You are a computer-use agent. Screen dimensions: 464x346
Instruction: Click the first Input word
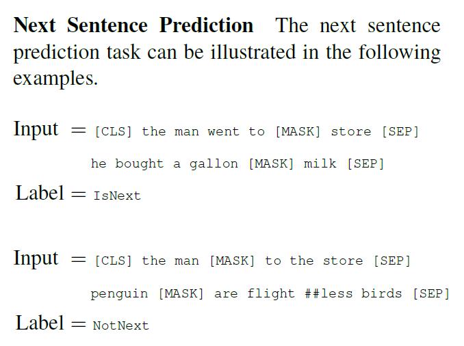(x=36, y=129)
